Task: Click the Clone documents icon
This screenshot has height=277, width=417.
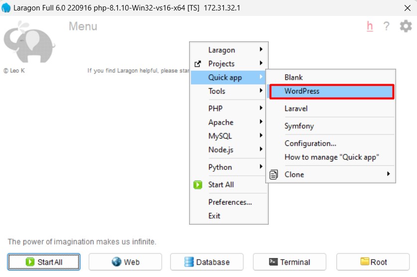Action: tap(274, 174)
